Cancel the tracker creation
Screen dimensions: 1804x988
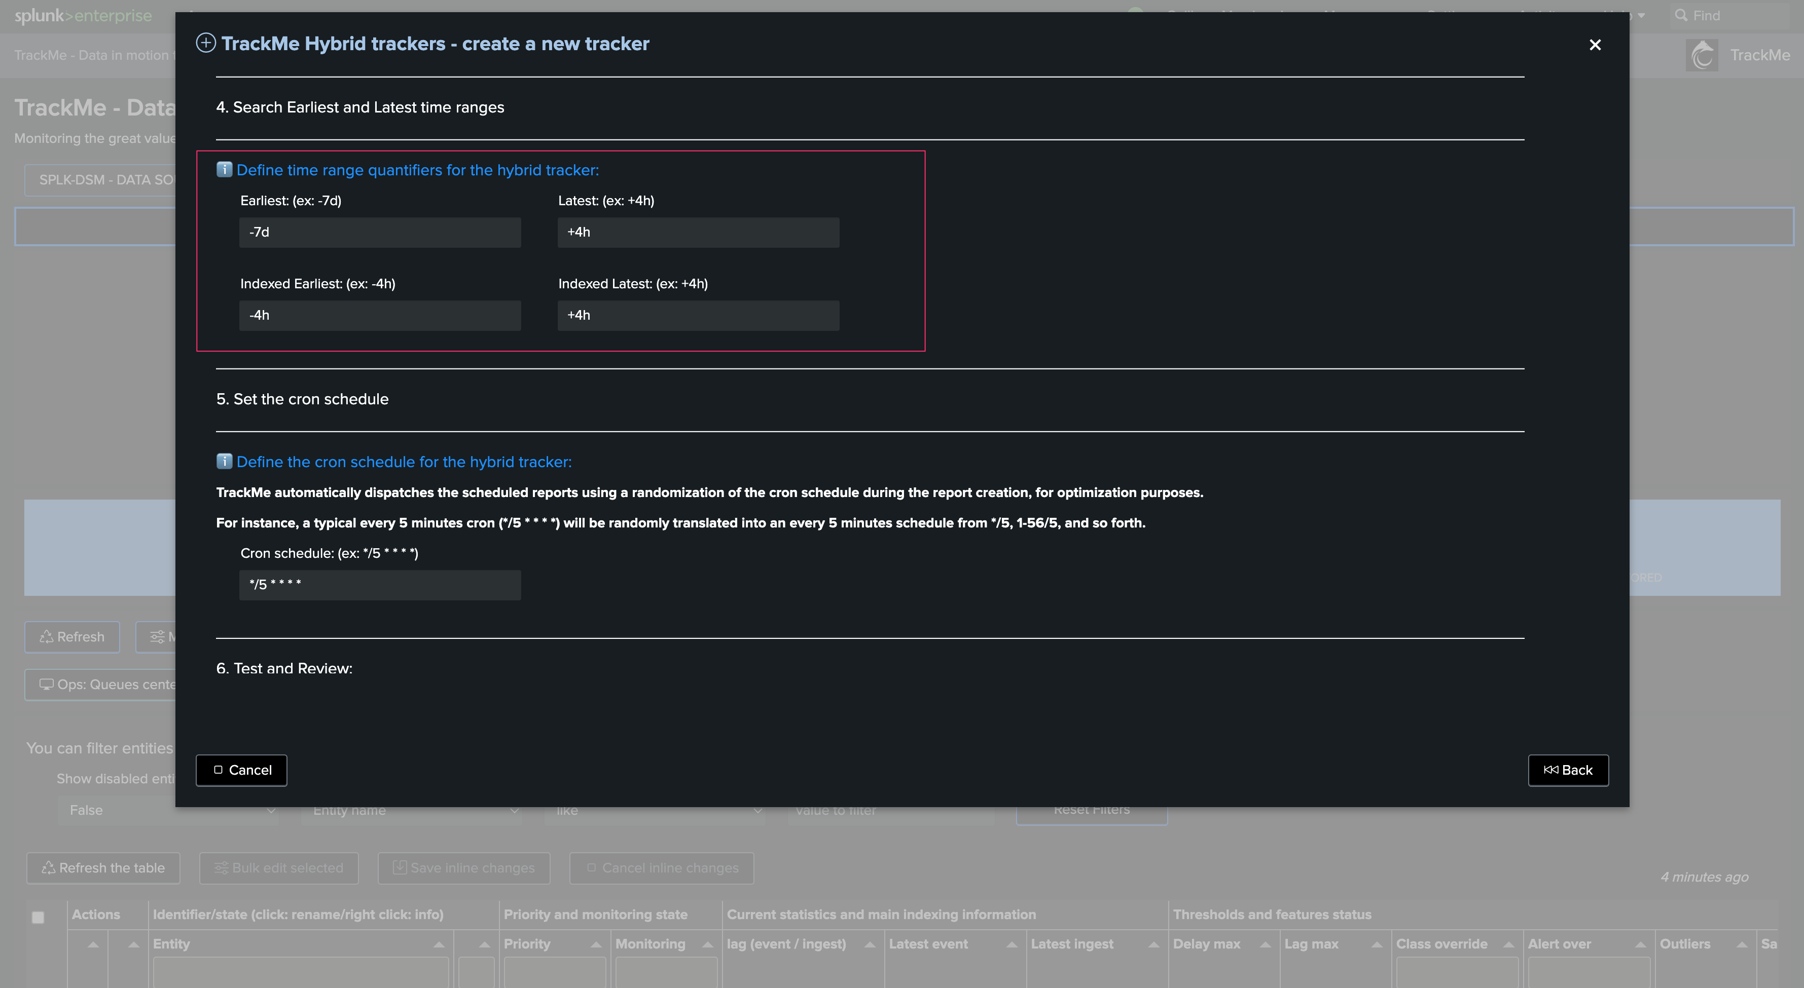point(242,771)
